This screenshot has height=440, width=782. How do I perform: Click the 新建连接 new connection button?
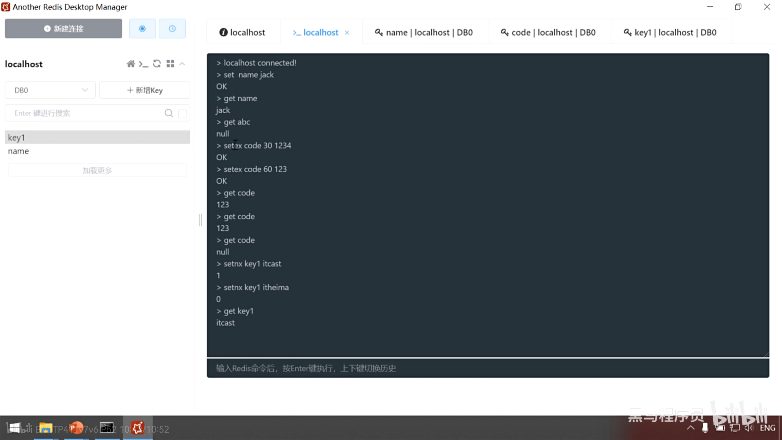click(x=63, y=28)
